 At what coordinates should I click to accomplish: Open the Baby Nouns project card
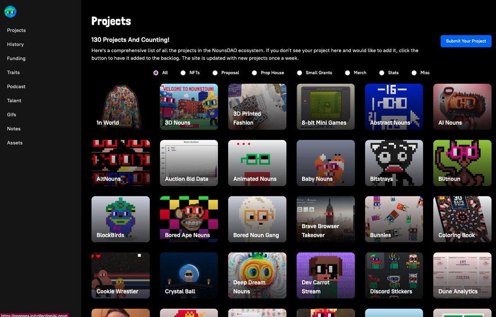(x=326, y=163)
